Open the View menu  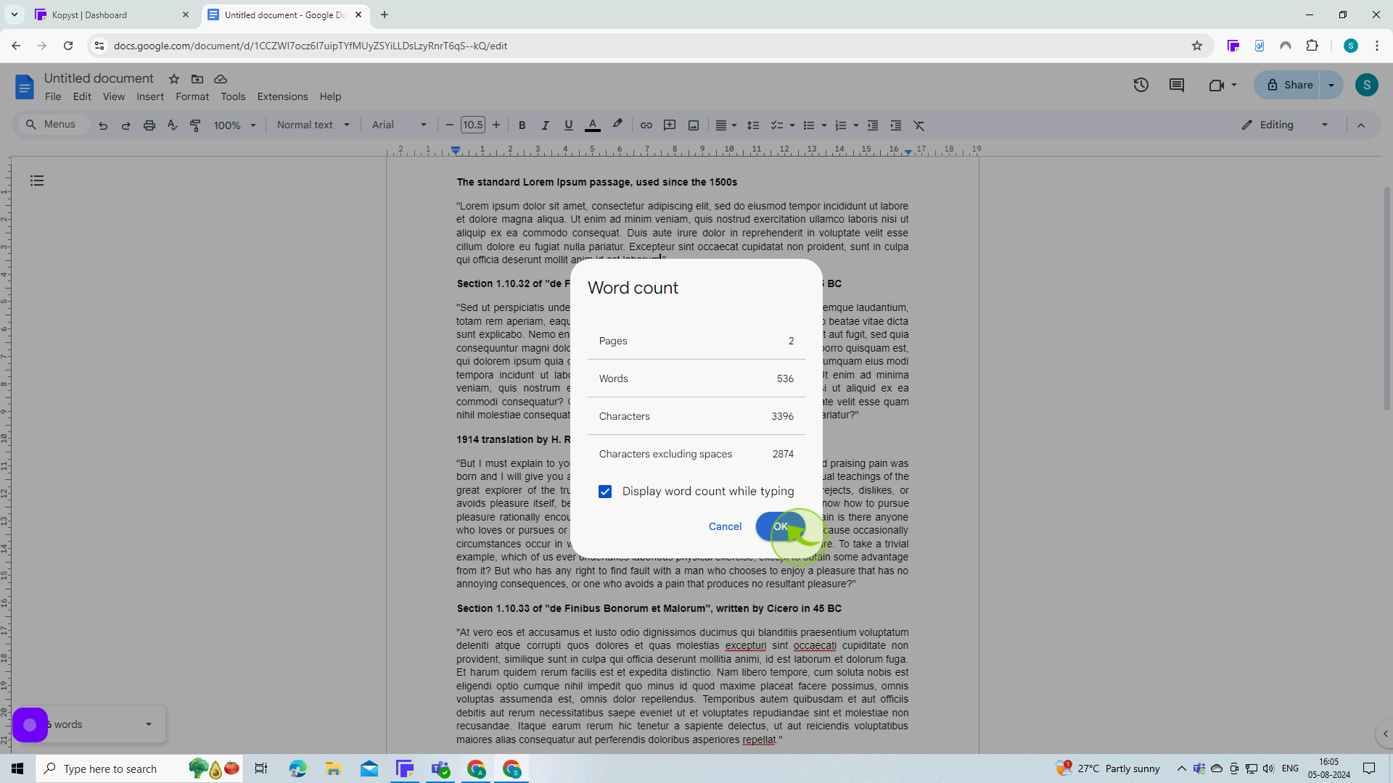[x=114, y=96]
